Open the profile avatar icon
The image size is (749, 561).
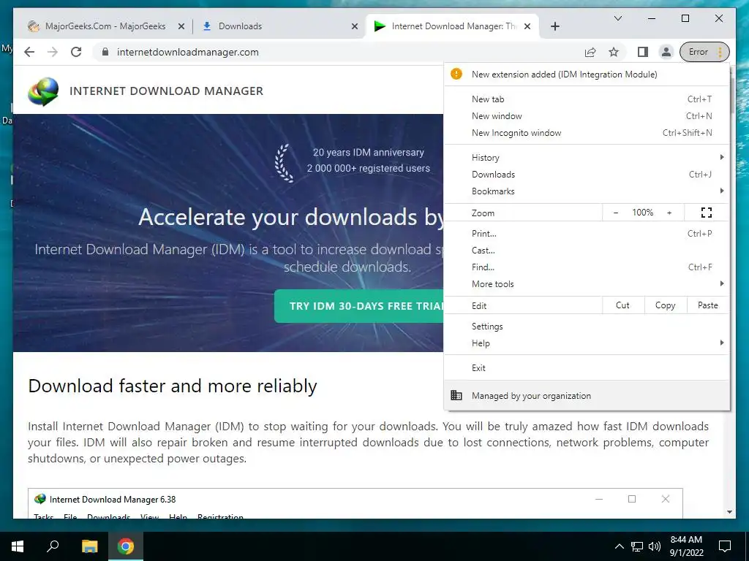click(x=666, y=52)
